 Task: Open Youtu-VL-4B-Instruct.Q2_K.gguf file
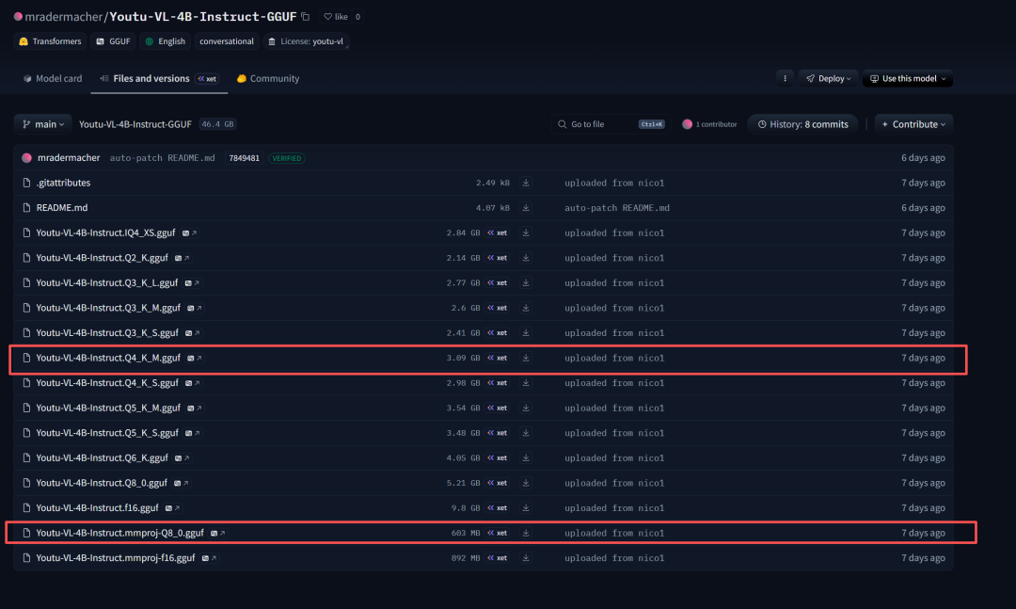(102, 258)
